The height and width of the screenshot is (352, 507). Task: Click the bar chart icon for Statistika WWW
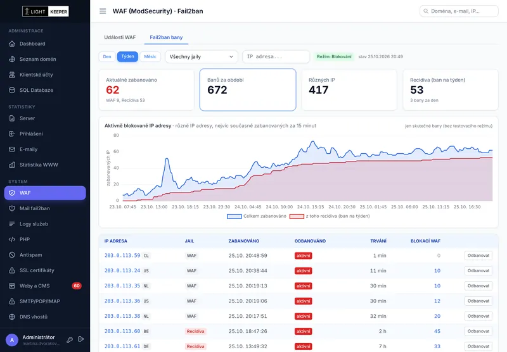pyautogui.click(x=12, y=165)
